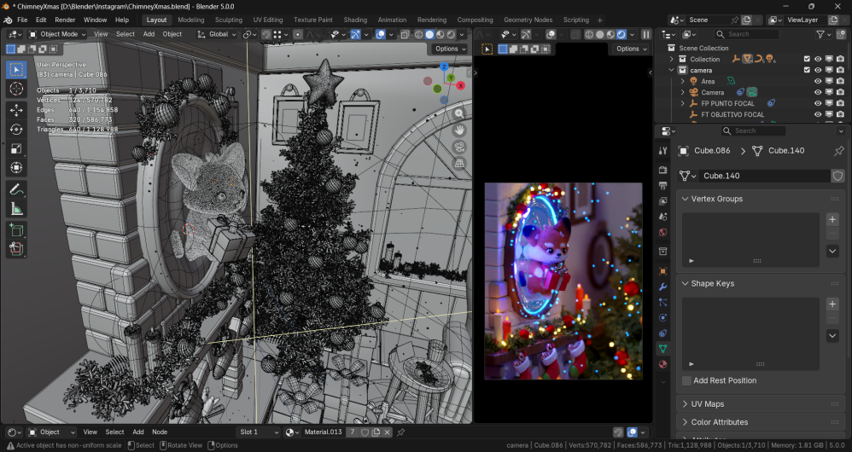The image size is (852, 452).
Task: Open the Render menu
Action: click(x=65, y=20)
